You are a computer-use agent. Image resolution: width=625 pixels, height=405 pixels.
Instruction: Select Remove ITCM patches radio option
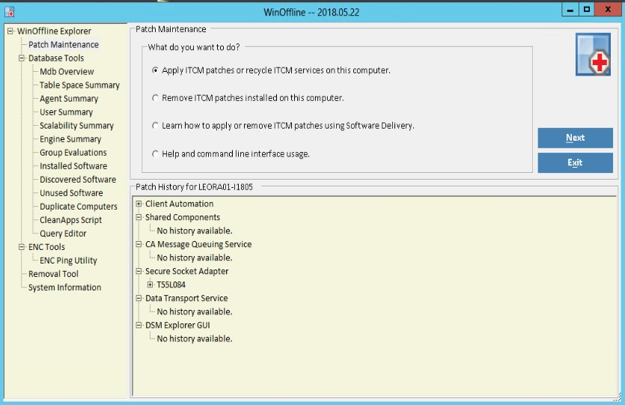coord(155,98)
